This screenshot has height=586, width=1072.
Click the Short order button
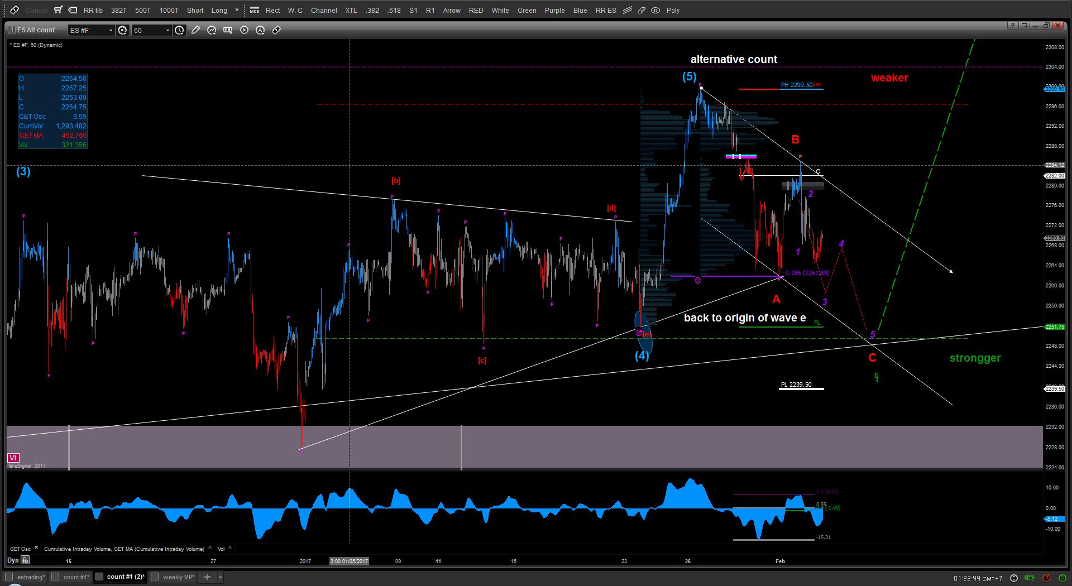click(x=195, y=11)
